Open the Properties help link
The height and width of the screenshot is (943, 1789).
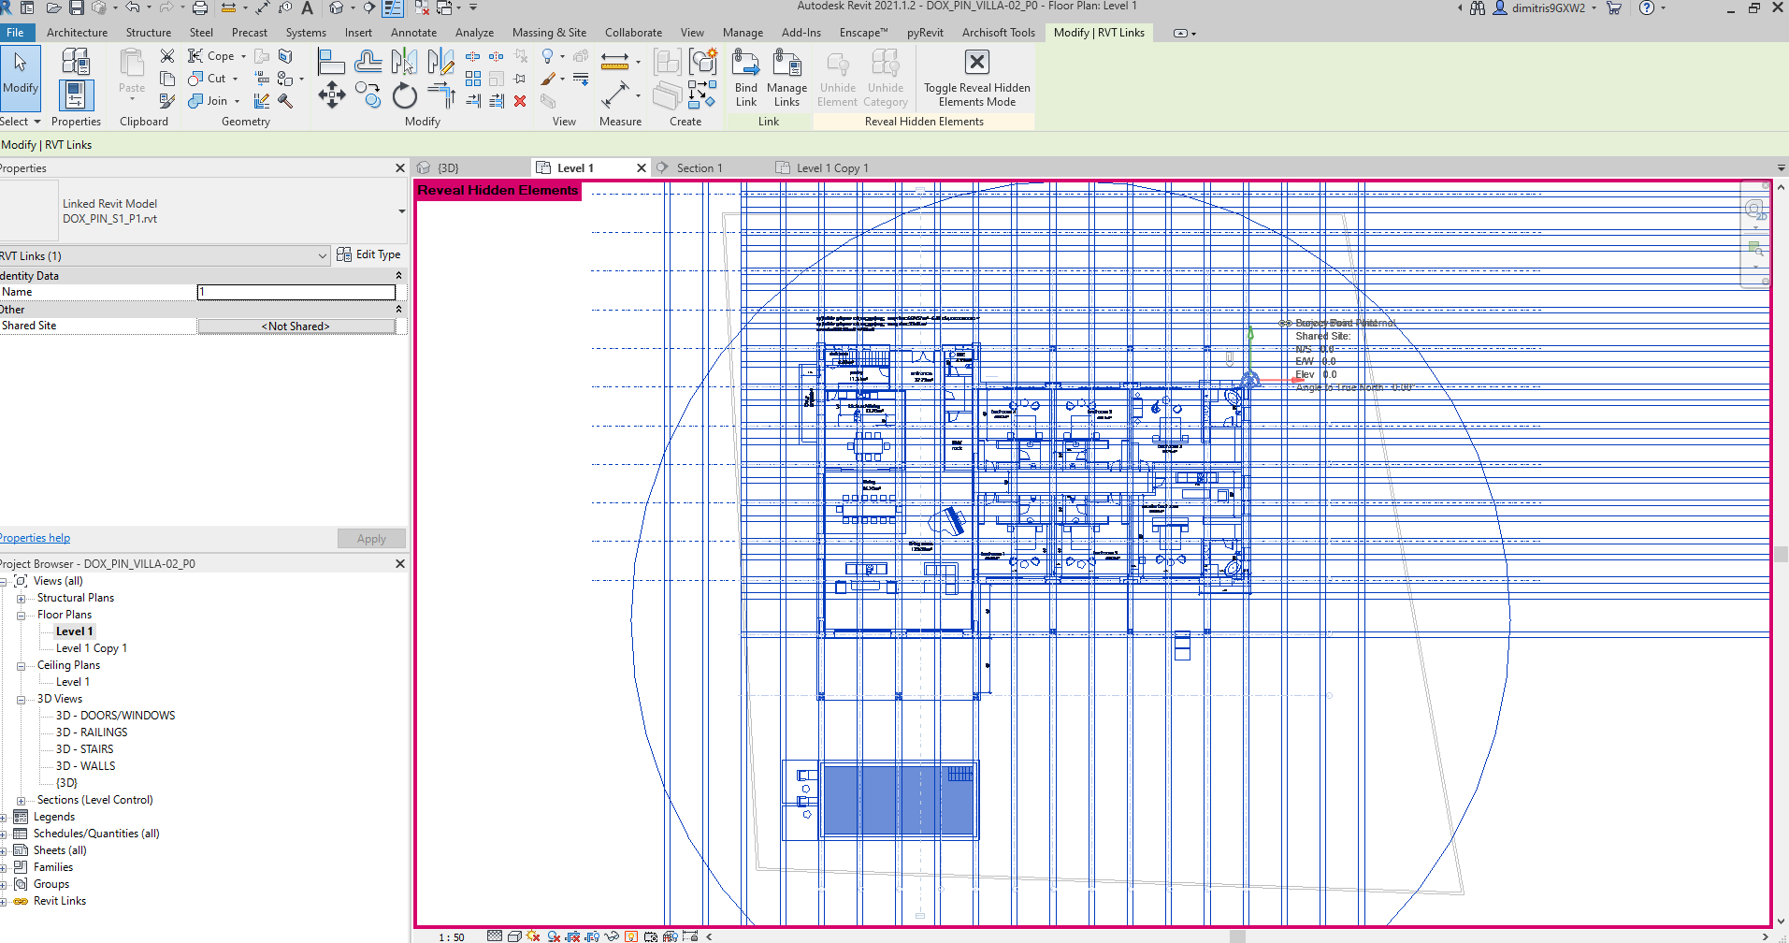(x=36, y=538)
